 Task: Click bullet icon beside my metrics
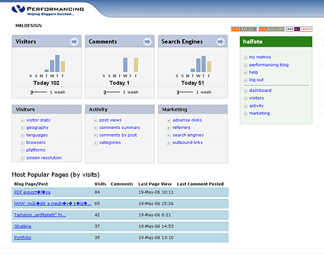245,58
